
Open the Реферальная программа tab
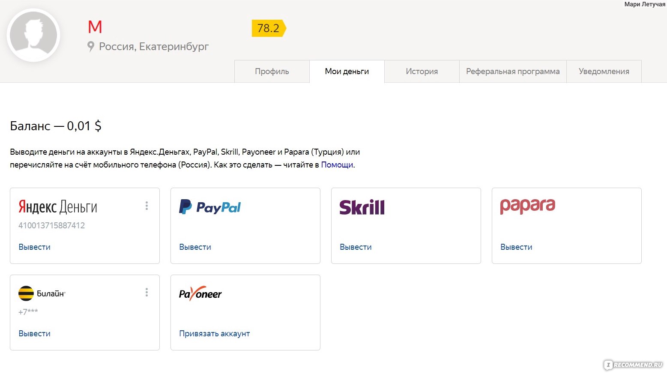(513, 72)
